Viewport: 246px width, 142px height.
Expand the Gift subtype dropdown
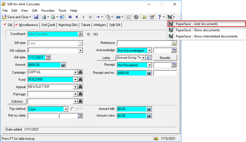80,51
